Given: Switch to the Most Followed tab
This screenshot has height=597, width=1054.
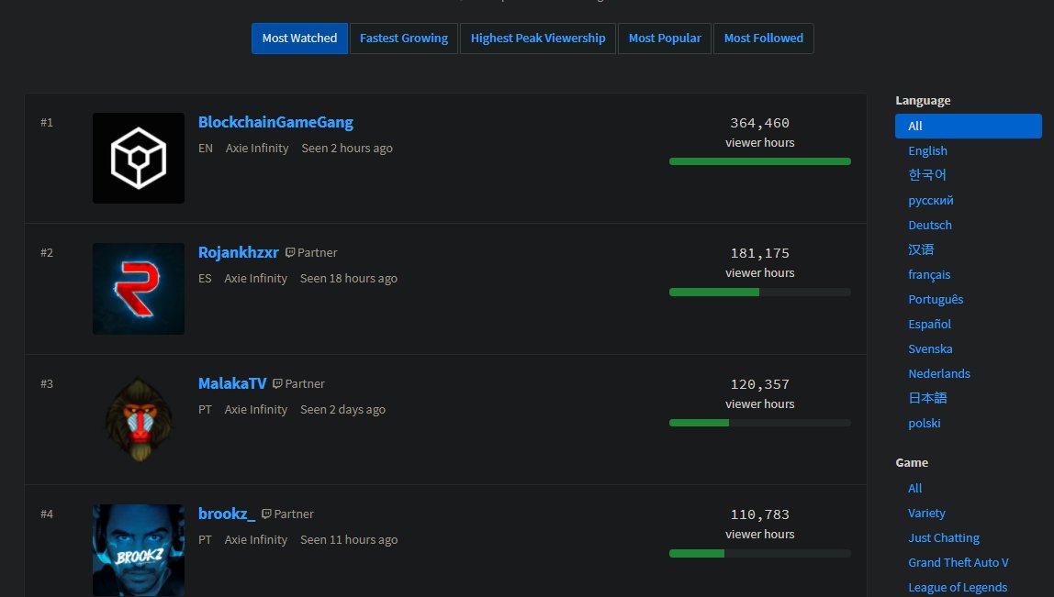Looking at the screenshot, I should pos(764,39).
